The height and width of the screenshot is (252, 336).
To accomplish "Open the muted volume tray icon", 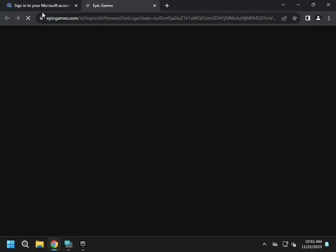I will tap(294, 244).
